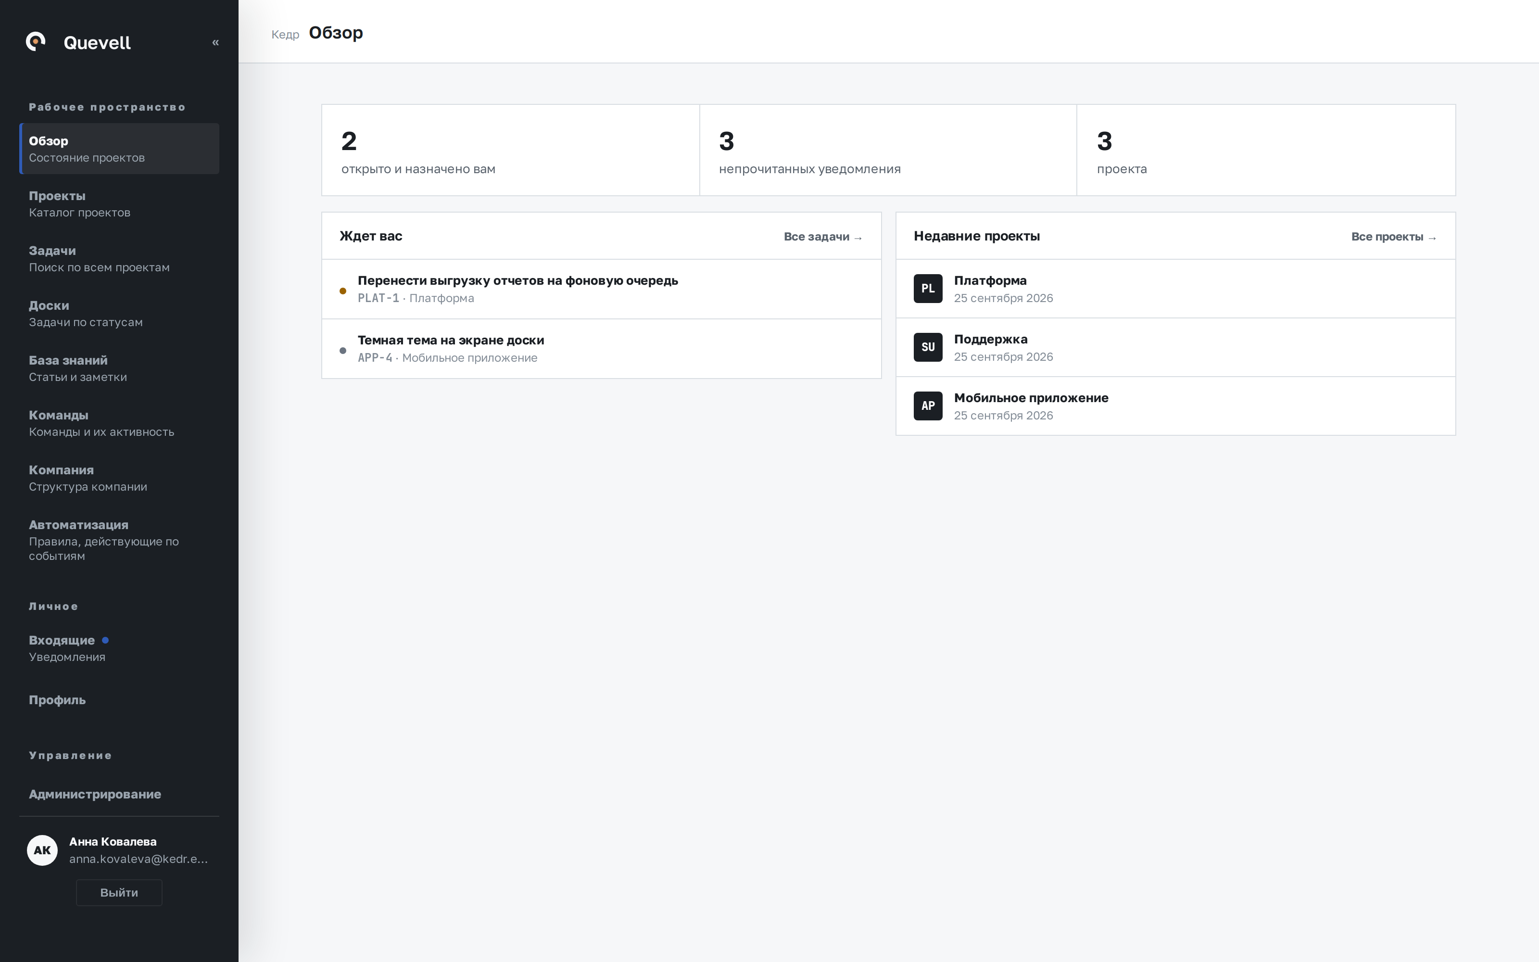Open the Мобильное приложение recent project
Viewport: 1539px width, 962px height.
[x=1175, y=406]
